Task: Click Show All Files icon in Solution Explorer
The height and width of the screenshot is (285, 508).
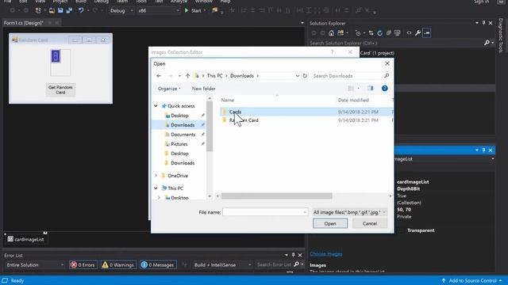Action: pyautogui.click(x=397, y=33)
